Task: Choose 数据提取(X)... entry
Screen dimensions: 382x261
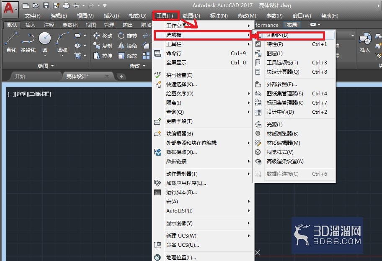Action: (203, 152)
